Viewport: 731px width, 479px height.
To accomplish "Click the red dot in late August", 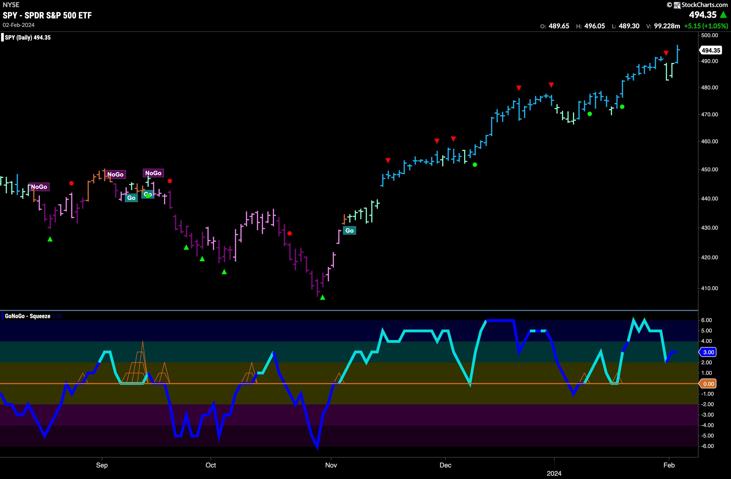I will 71,183.
